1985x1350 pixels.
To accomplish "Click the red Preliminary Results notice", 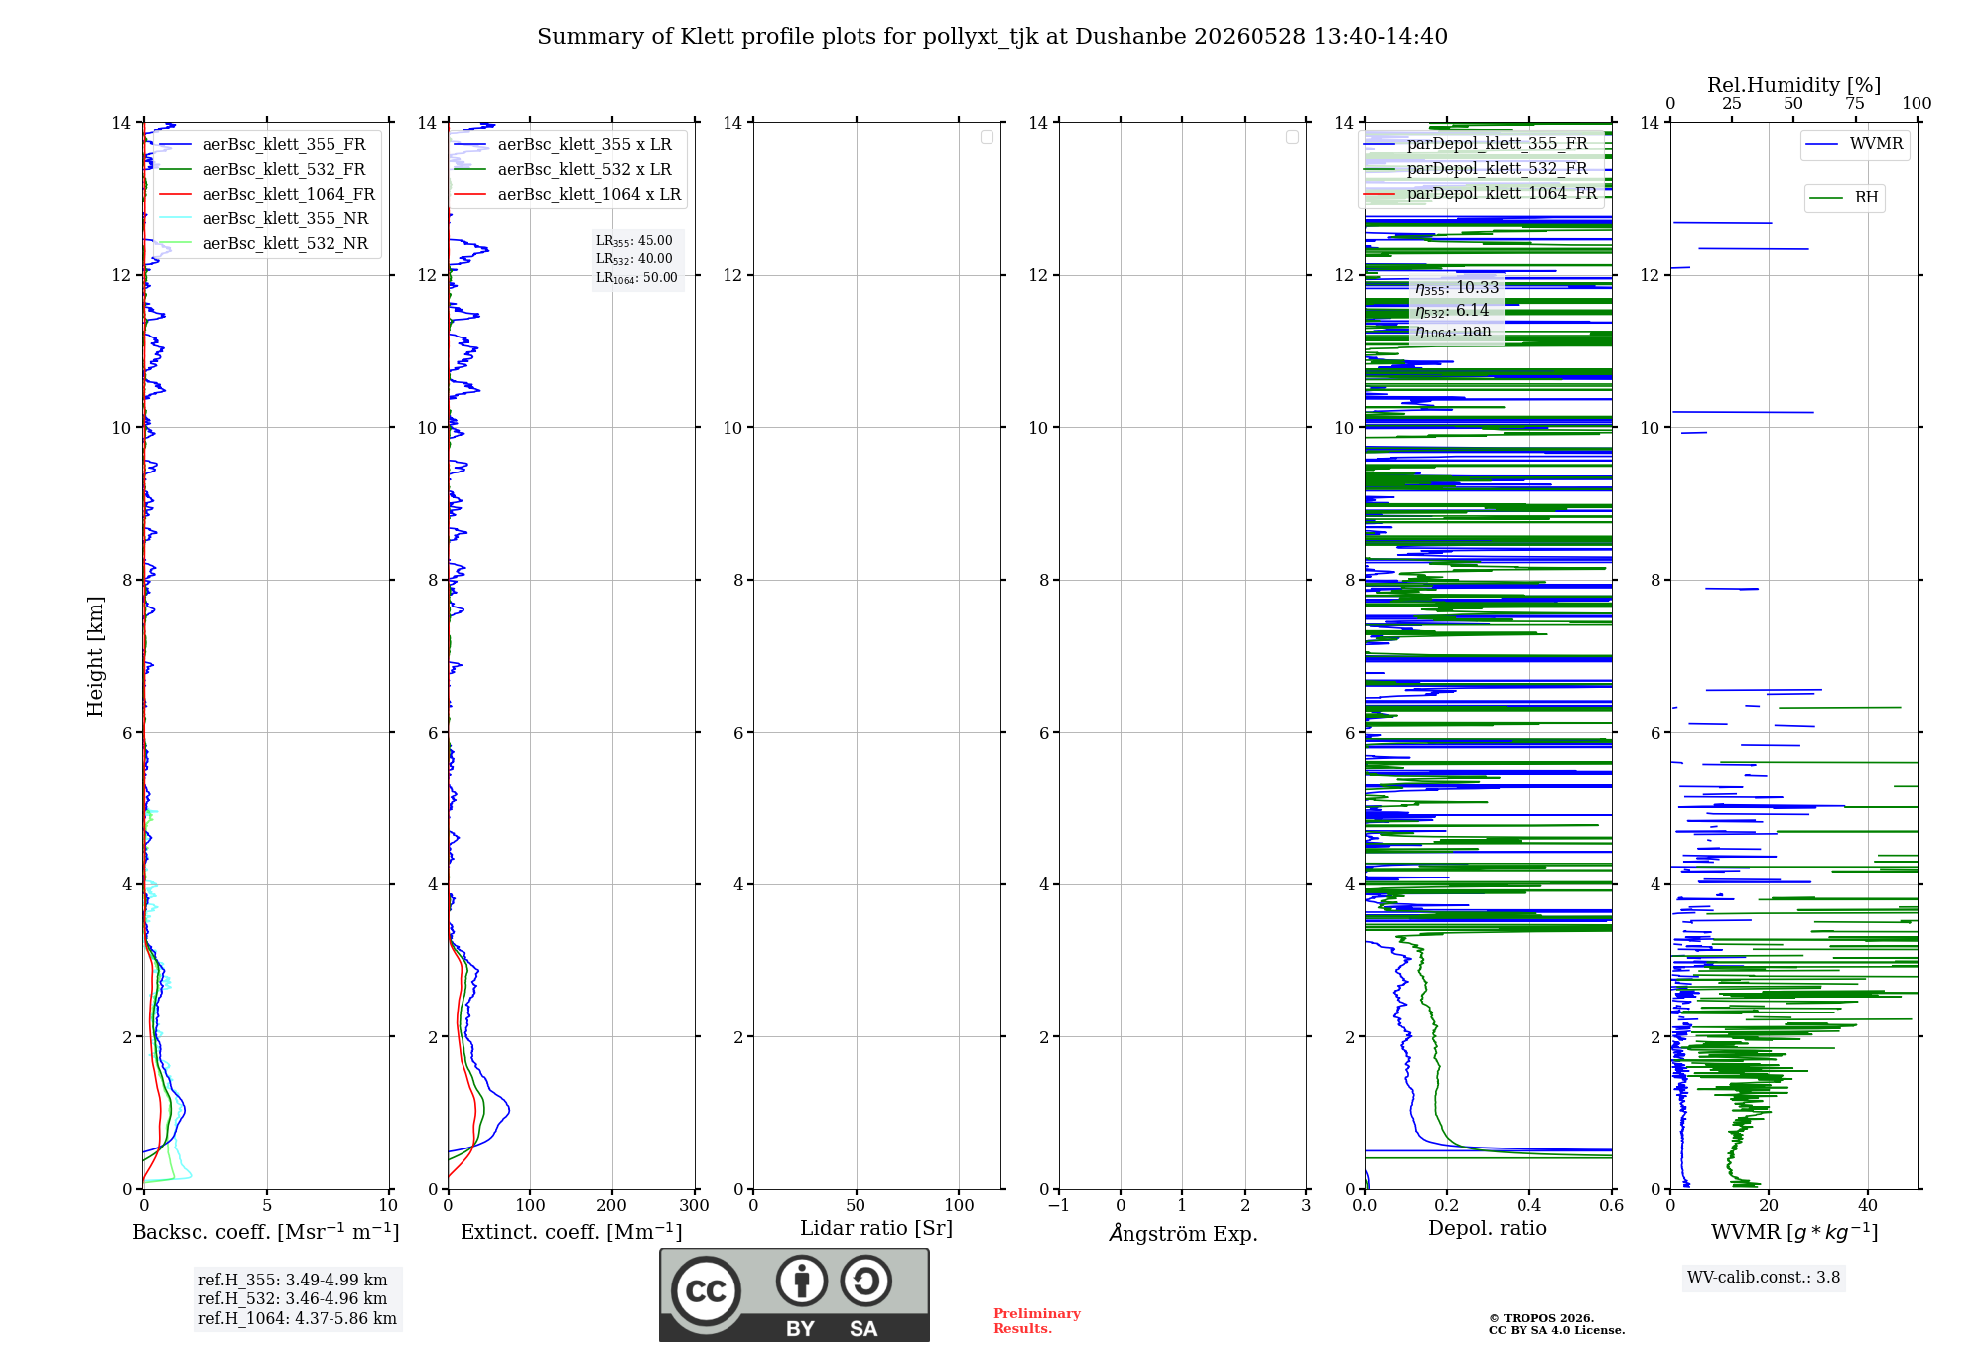I will 1037,1321.
